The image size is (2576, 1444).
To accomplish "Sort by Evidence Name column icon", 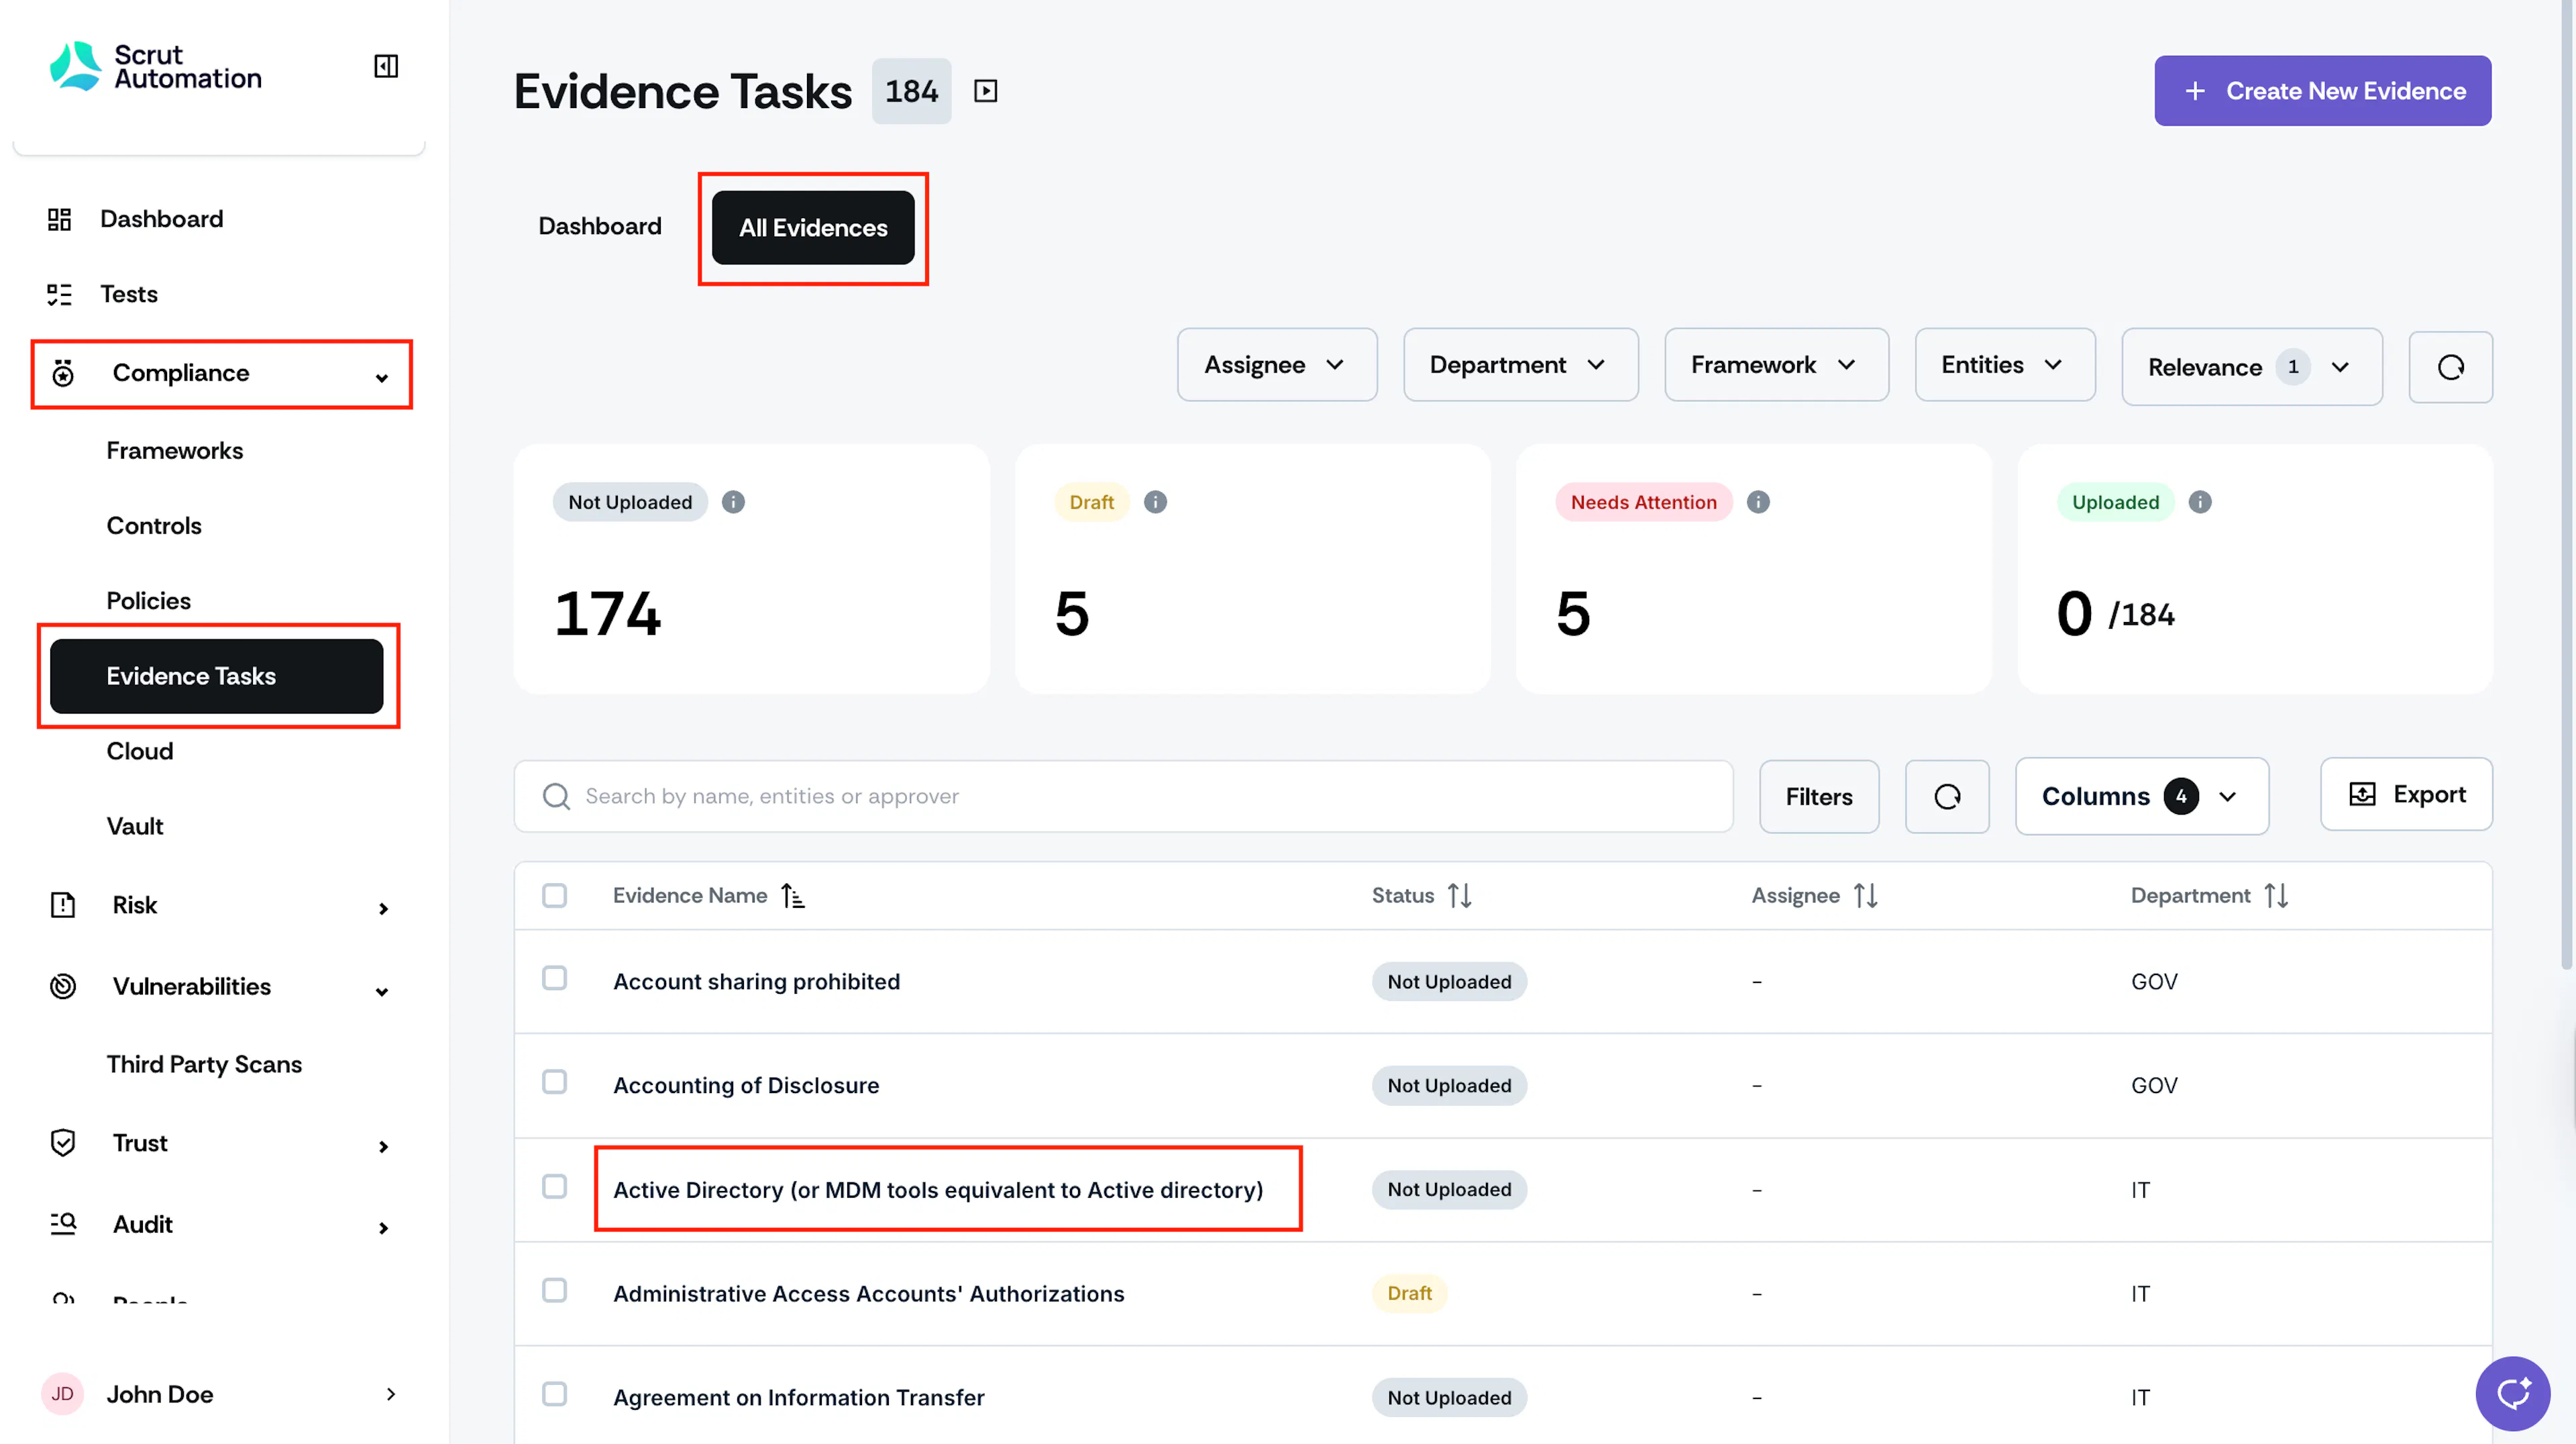I will point(793,896).
